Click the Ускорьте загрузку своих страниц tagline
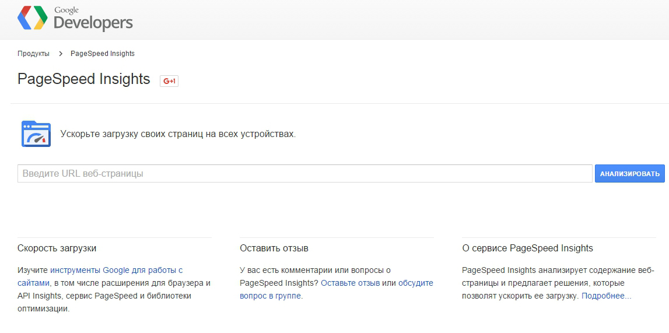Screen dimensions: 669x333 click(x=178, y=134)
